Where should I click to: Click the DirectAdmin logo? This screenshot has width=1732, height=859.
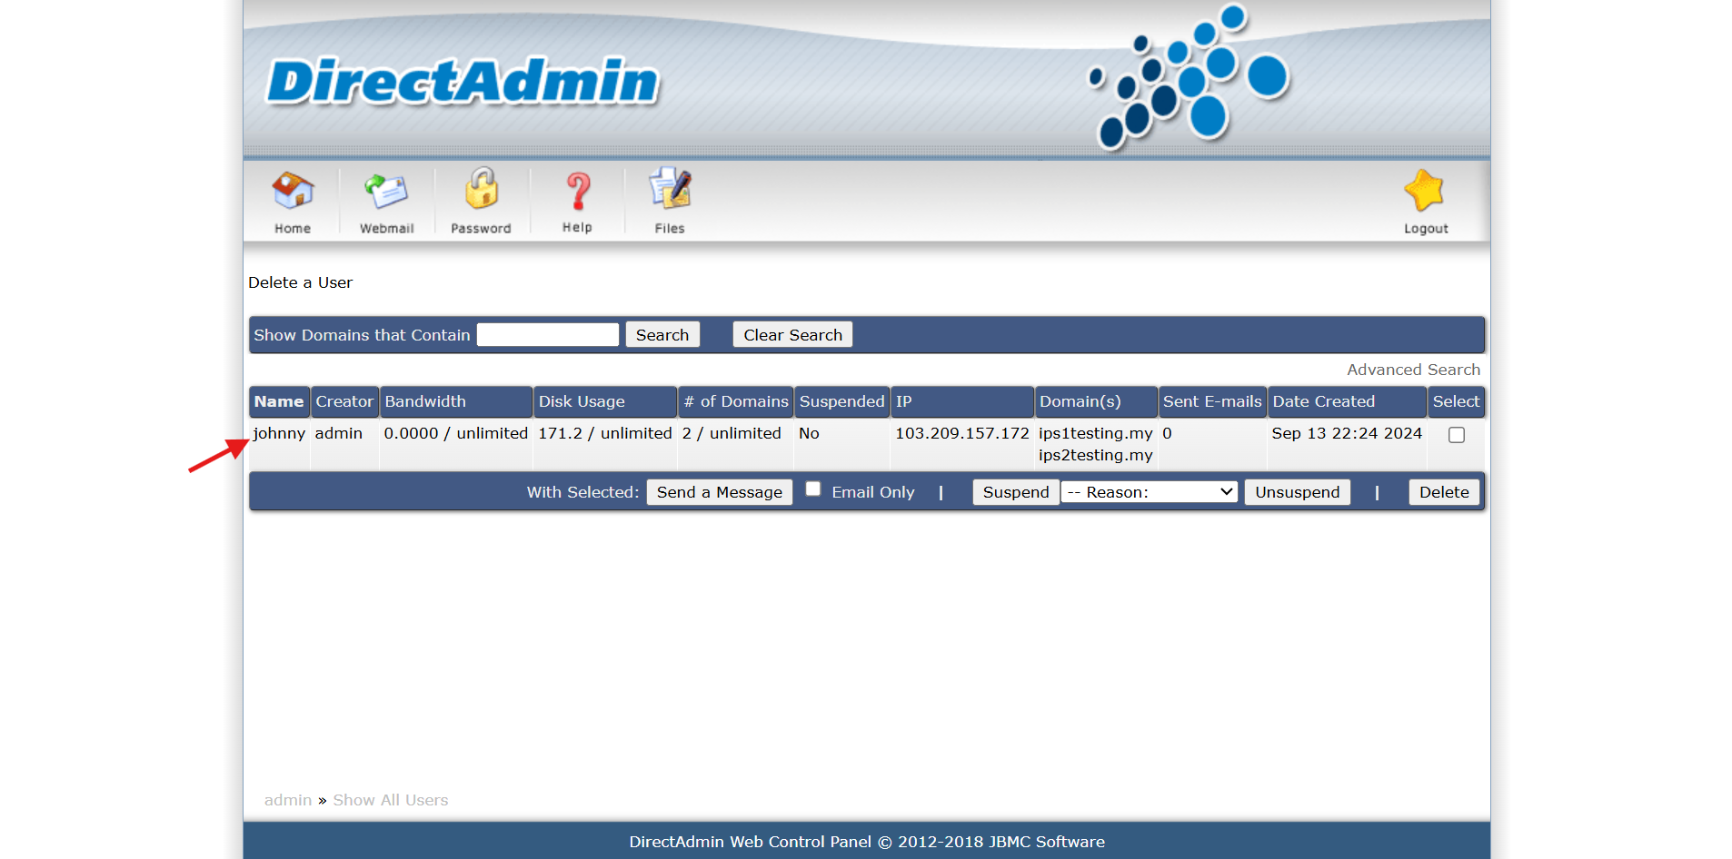[463, 82]
